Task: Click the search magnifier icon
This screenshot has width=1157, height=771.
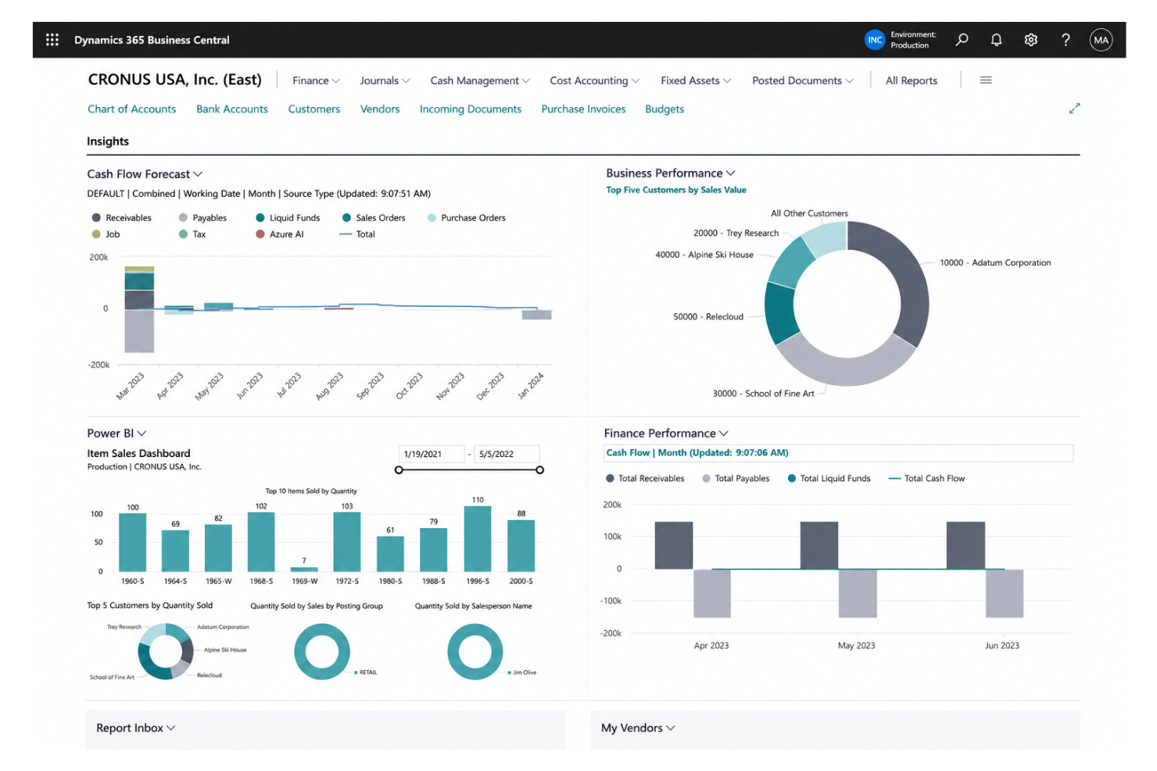Action: (x=962, y=40)
